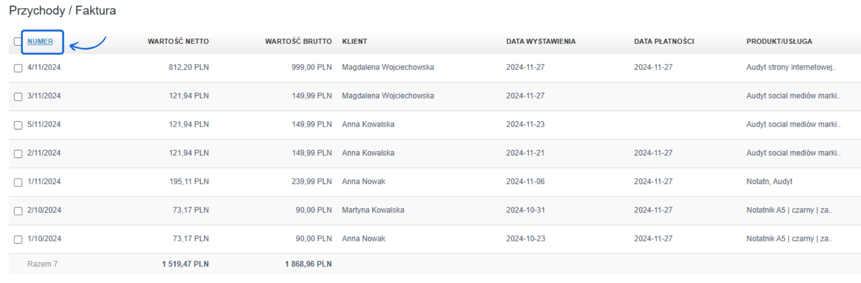
Task: Mark the checkbox for invoice 2/11/2024
Action: click(x=18, y=154)
